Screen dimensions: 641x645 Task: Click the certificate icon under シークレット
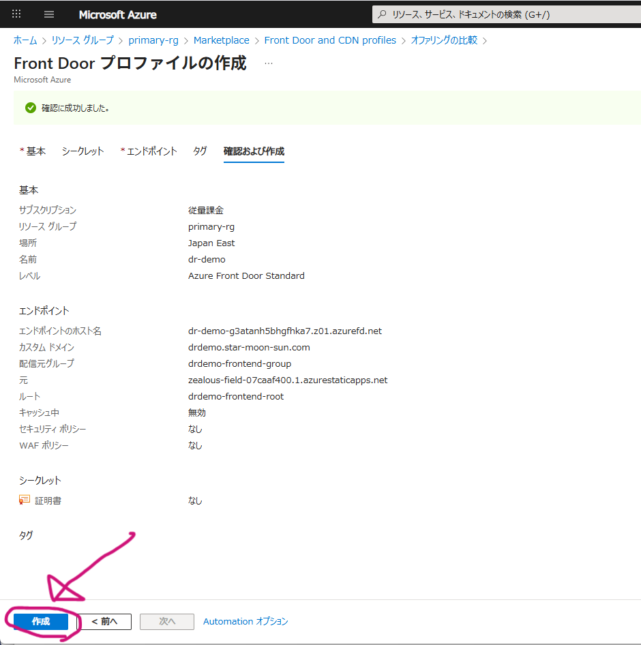click(25, 500)
